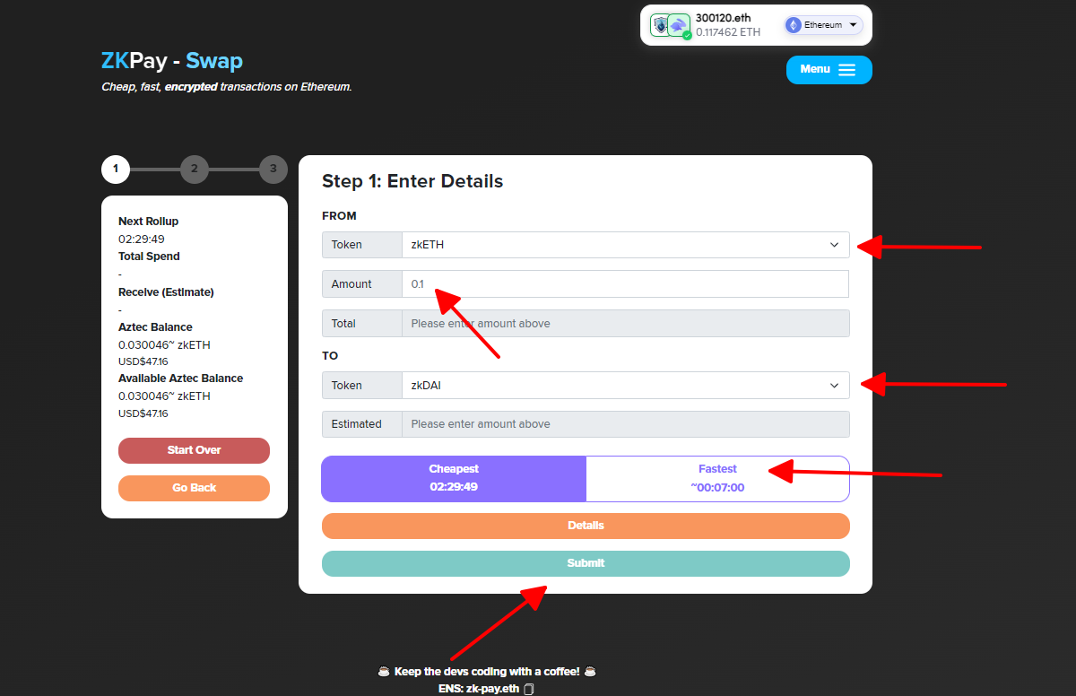Click the 'Keep the devs coding' text
The width and height of the screenshot is (1076, 696).
[487, 672]
